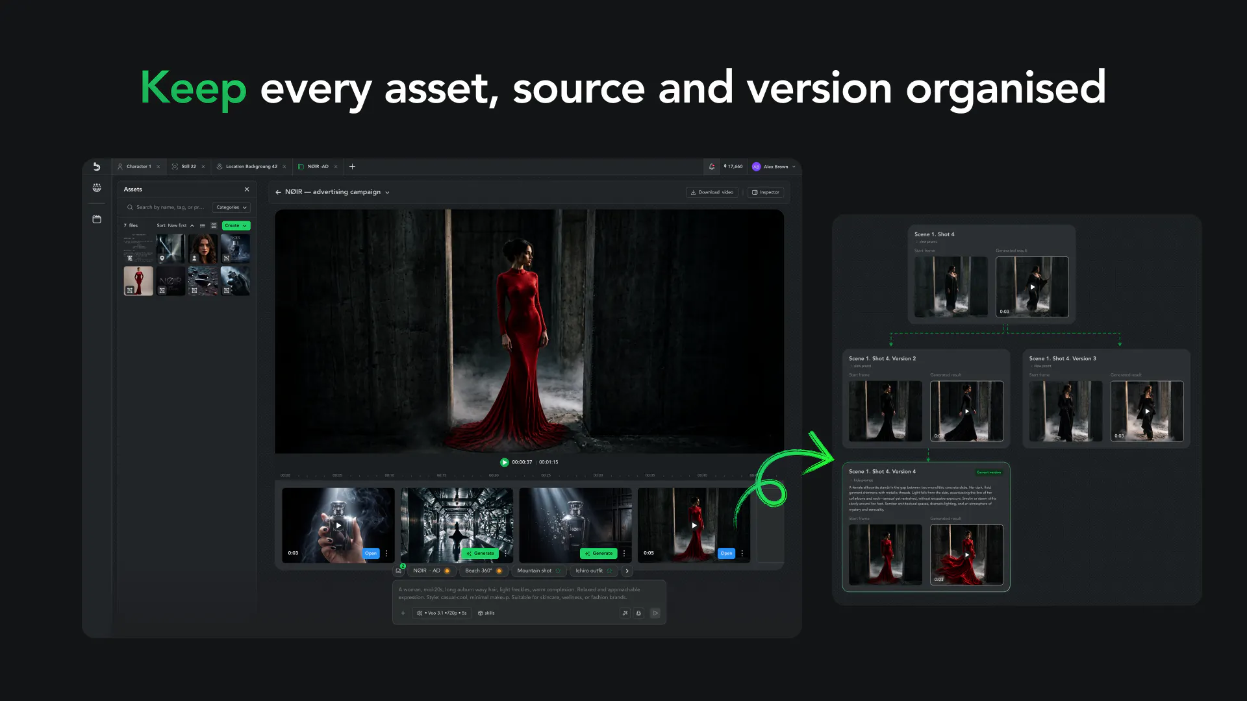Click the back arrow beside NØIR advertising campaign
Screen dimensions: 1247x701
[278, 192]
